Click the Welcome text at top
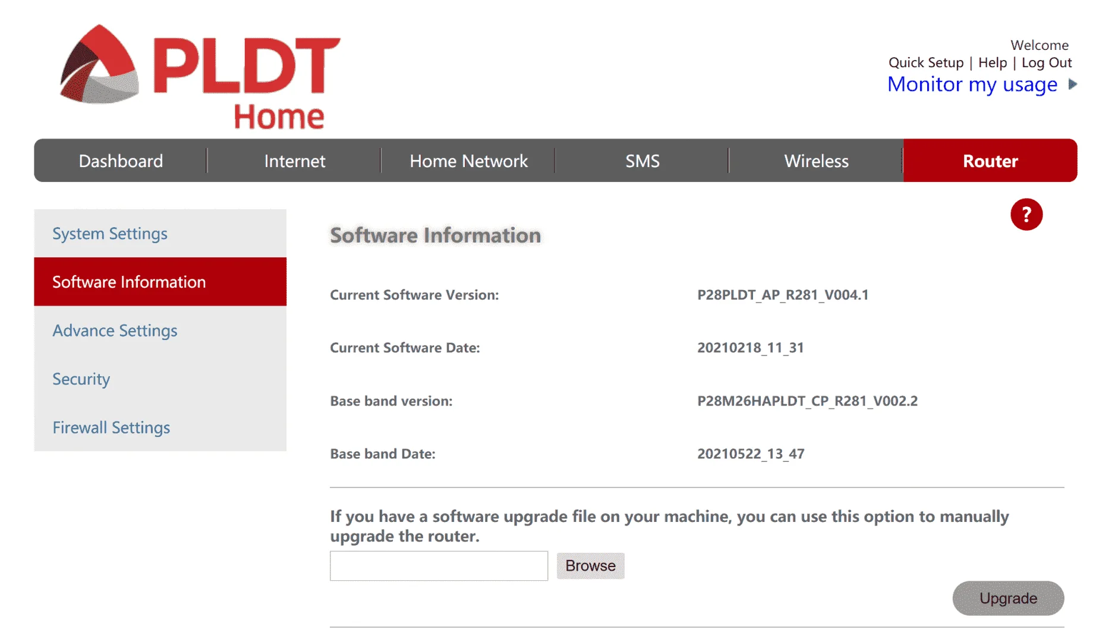 pyautogui.click(x=1039, y=45)
